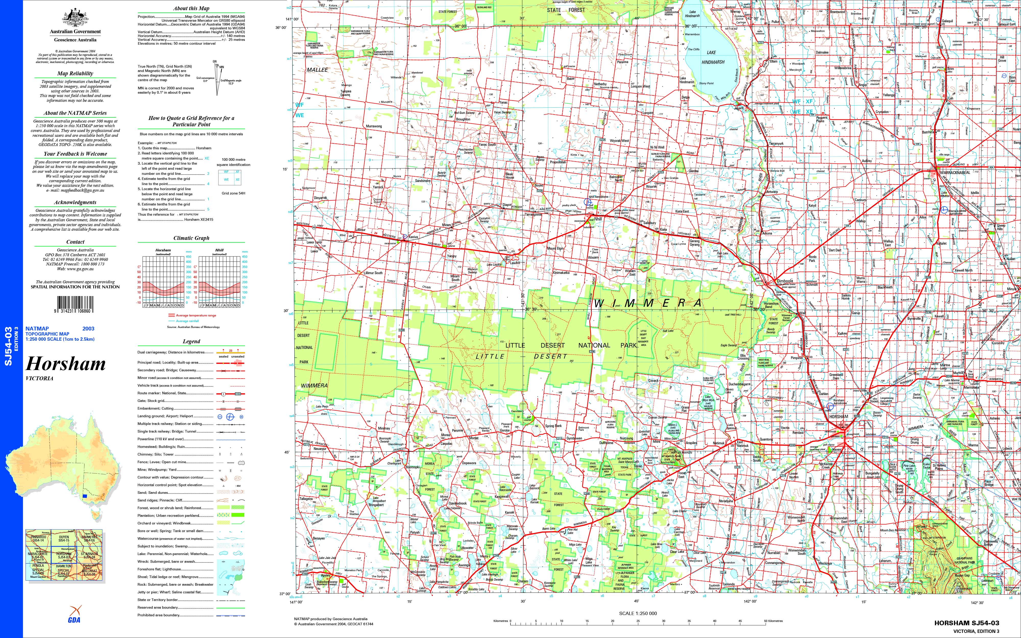Click the Australian Government coat of arms

[x=76, y=17]
